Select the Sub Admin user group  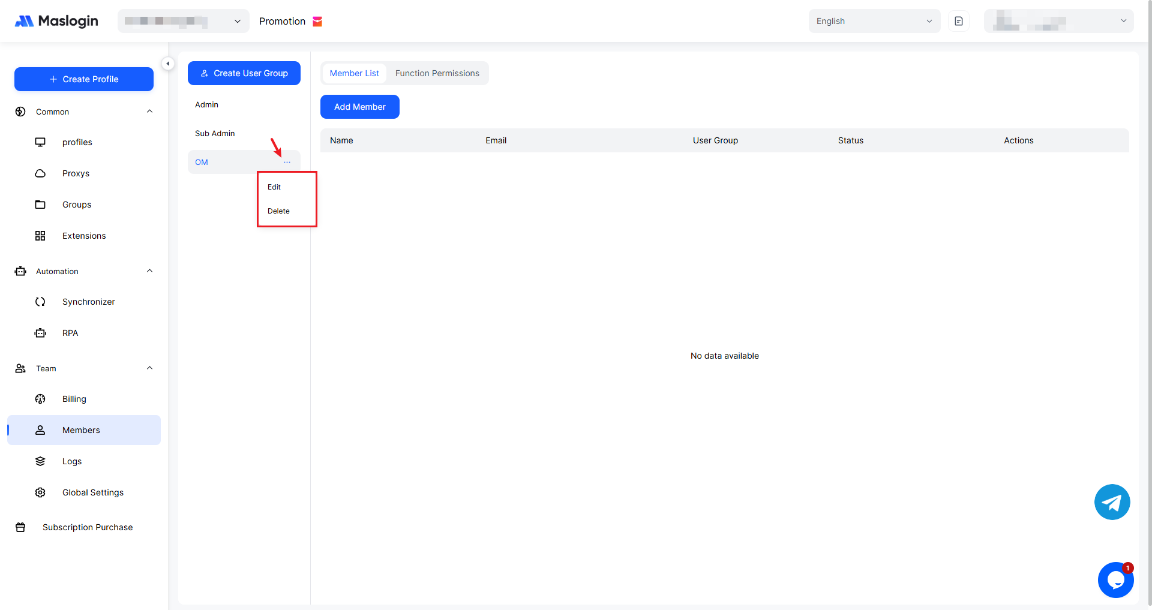pos(215,134)
